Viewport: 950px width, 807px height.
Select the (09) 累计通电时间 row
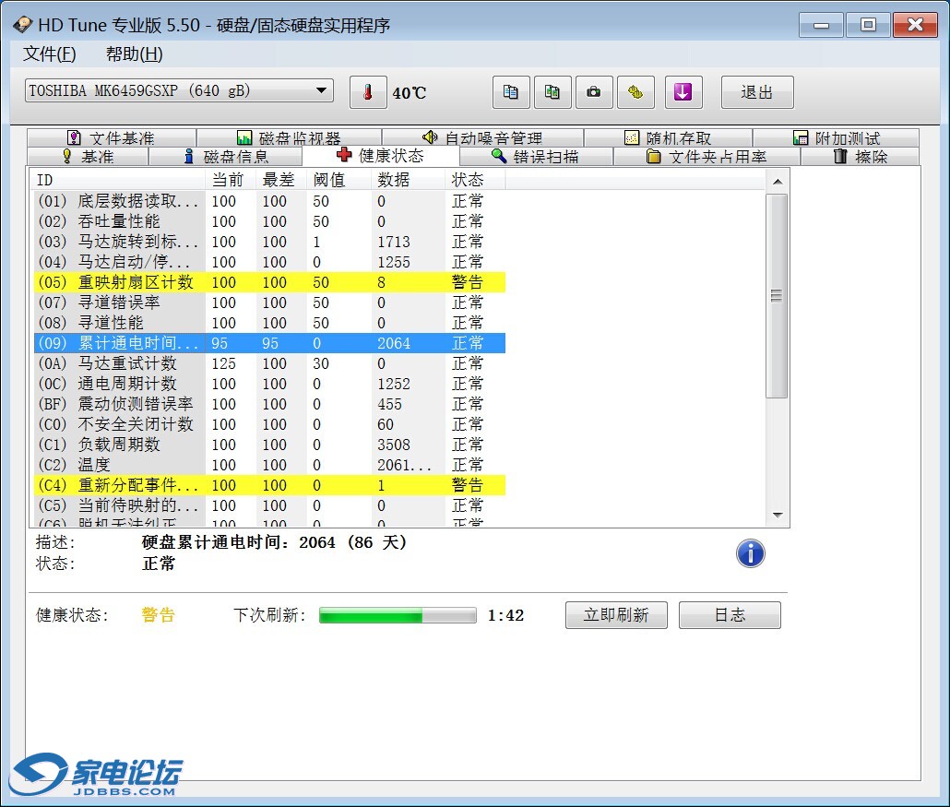tap(269, 343)
